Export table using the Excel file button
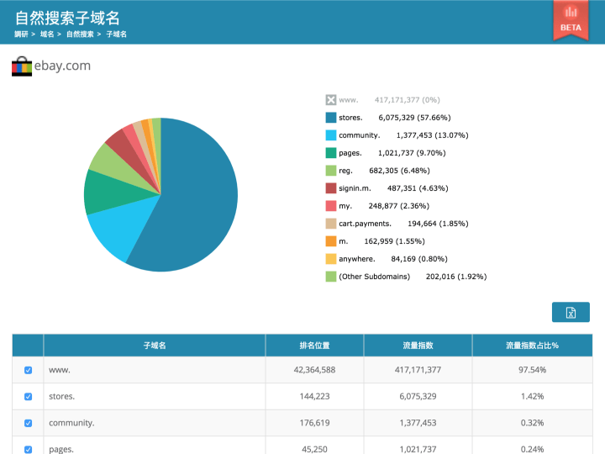Screen dimensions: 605x454 (571, 312)
